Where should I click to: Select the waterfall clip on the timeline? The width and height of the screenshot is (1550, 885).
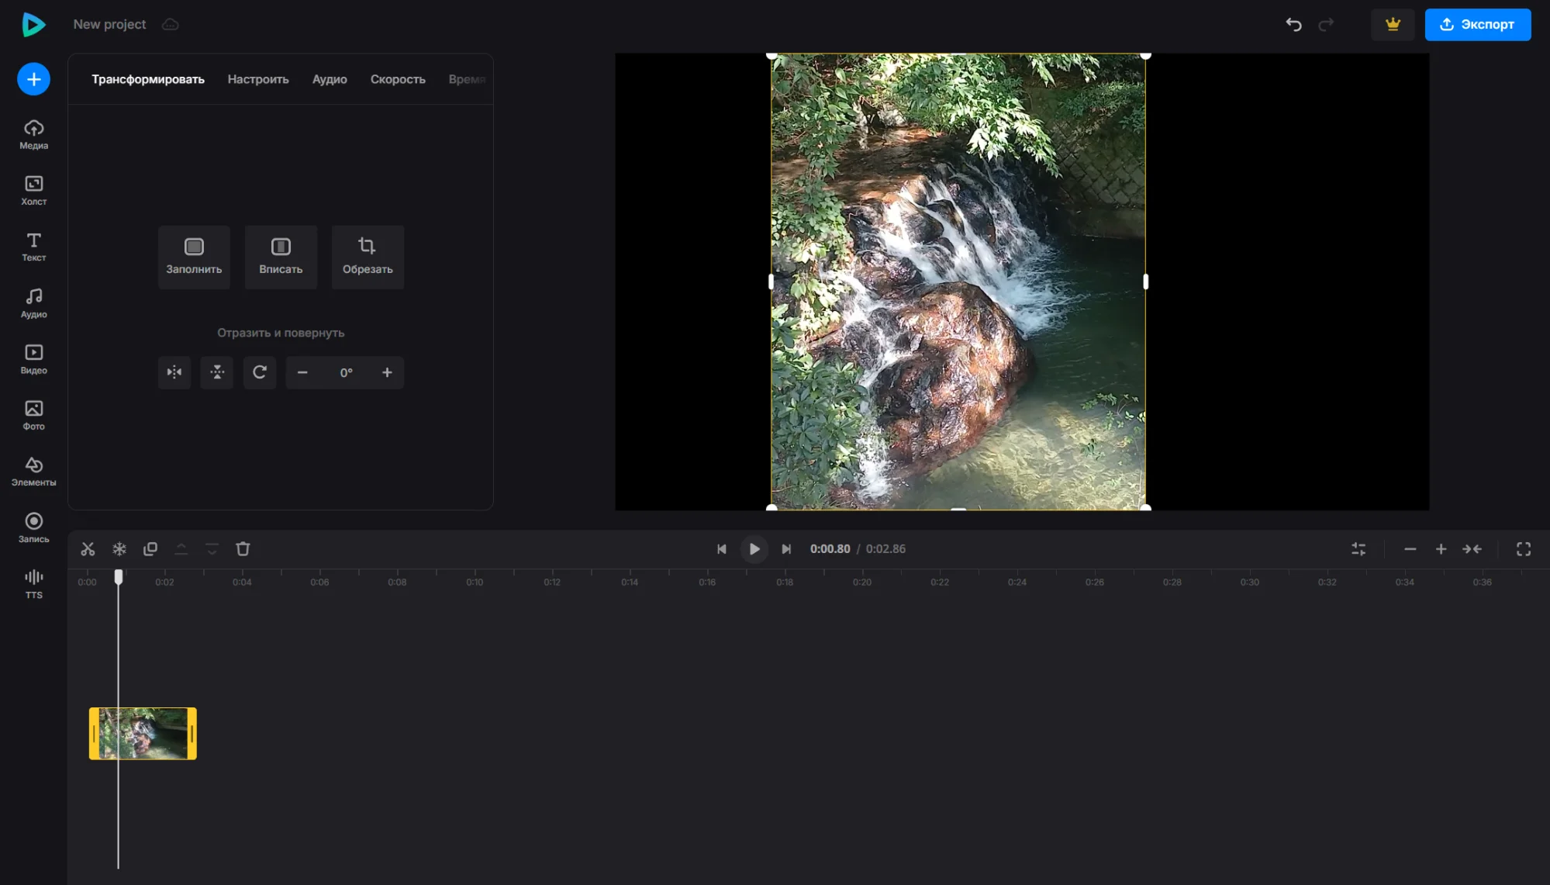[x=143, y=734]
